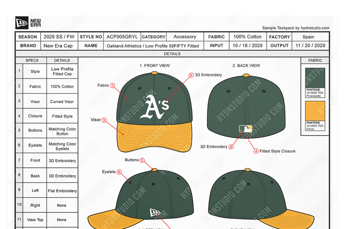The height and width of the screenshot is (229, 344).
Task: Click the Curved Visor detail cell
Action: [x=62, y=102]
